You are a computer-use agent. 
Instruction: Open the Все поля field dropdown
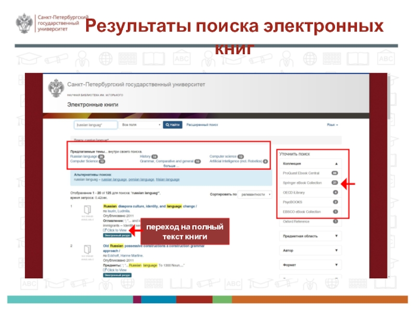click(140, 125)
